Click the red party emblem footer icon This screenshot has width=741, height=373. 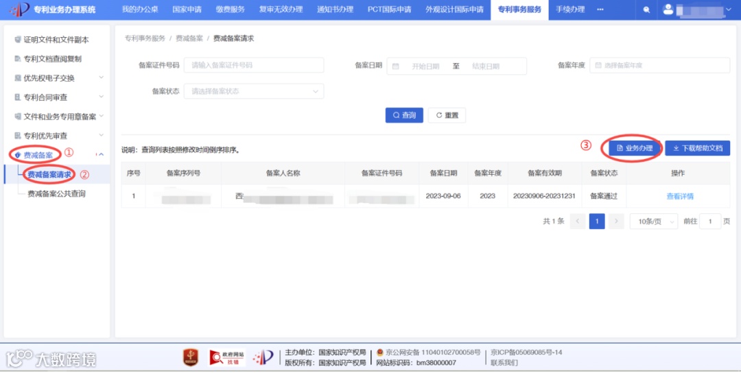(x=191, y=357)
